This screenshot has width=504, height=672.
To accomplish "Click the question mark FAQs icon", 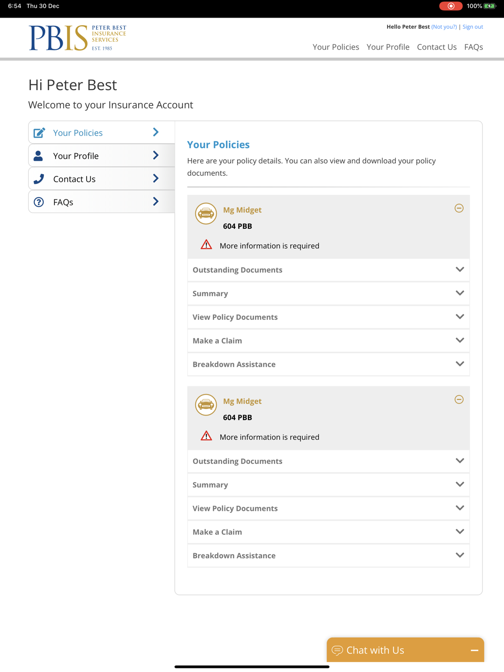I will click(x=39, y=202).
